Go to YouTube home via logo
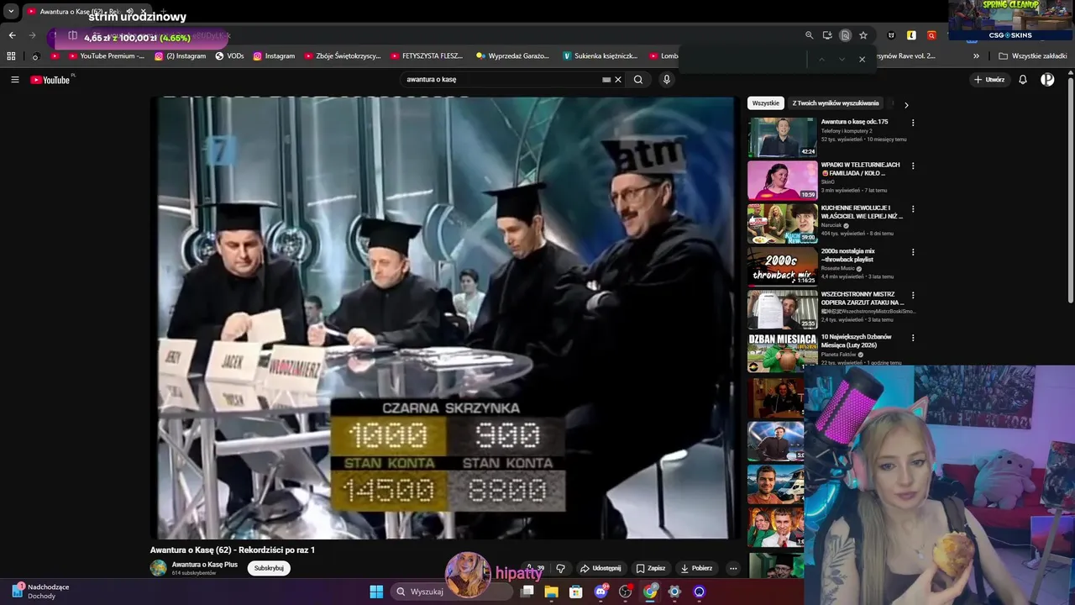This screenshot has width=1075, height=605. click(x=50, y=80)
